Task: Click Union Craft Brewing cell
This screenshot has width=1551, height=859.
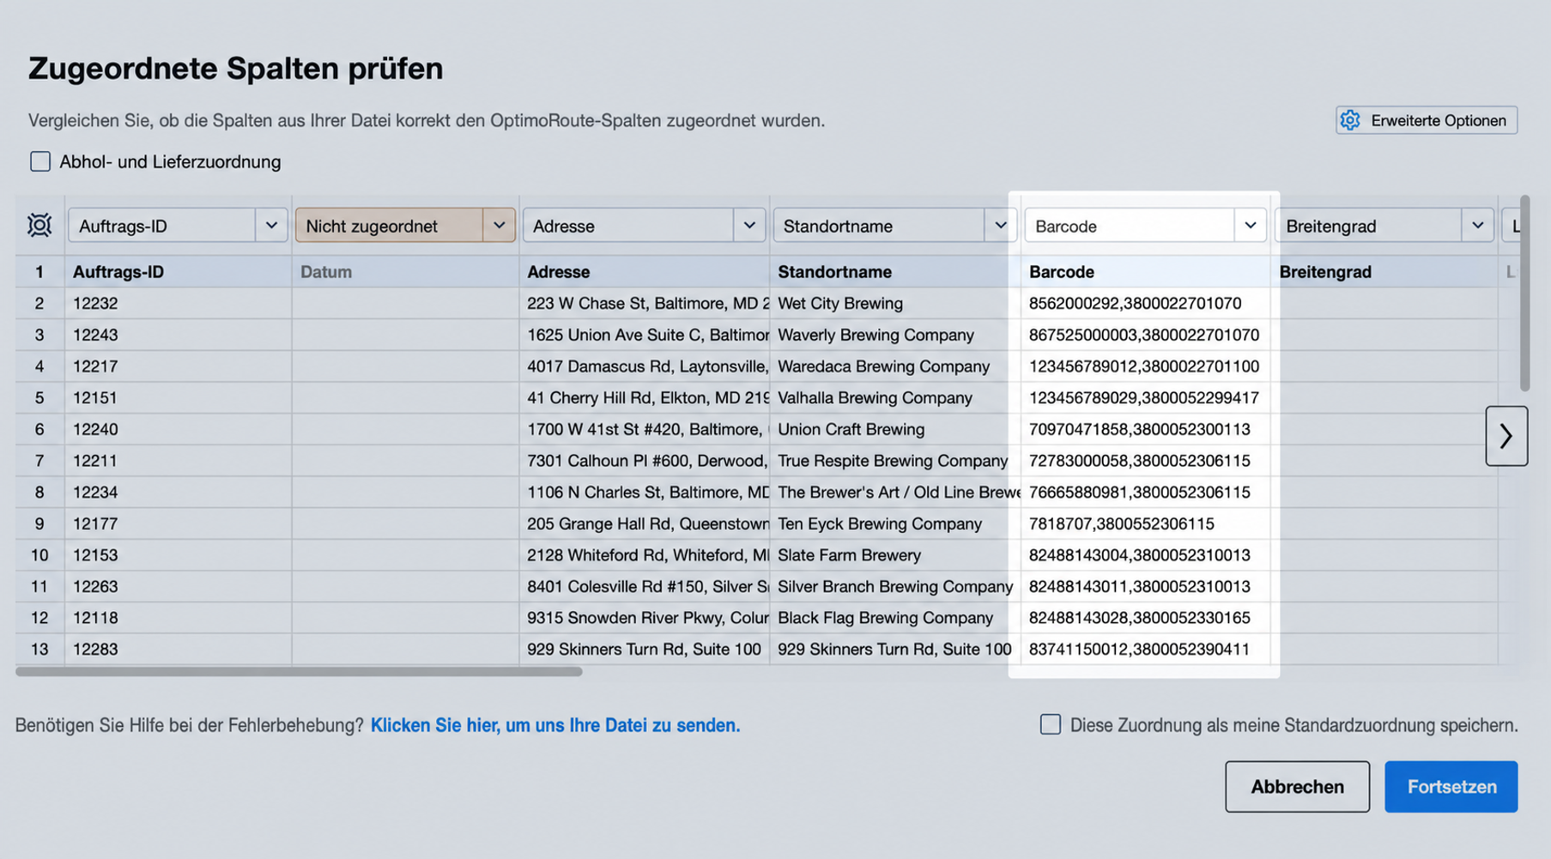Action: pyautogui.click(x=895, y=429)
